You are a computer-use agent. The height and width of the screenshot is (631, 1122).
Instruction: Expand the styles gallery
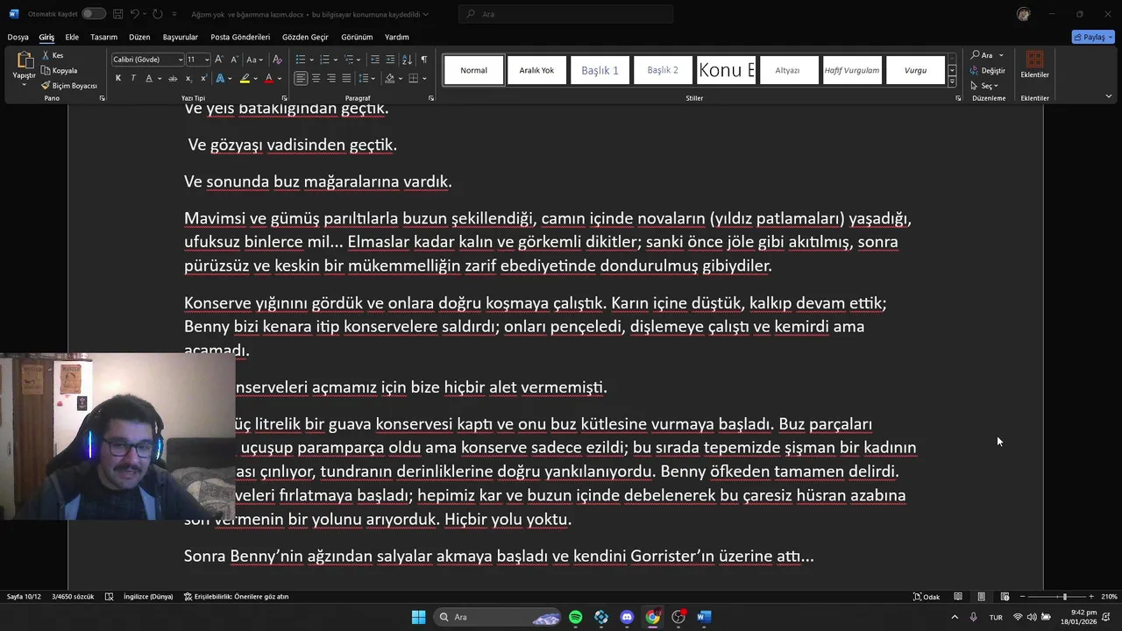coord(952,82)
